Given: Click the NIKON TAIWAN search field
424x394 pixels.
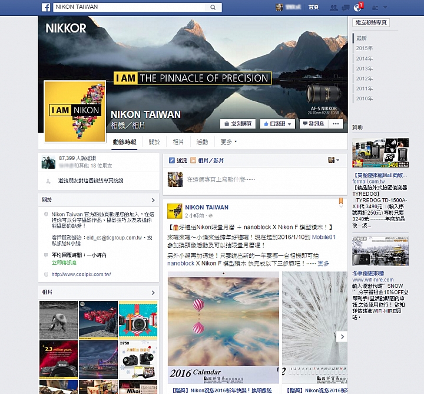Looking at the screenshot, I should 130,7.
